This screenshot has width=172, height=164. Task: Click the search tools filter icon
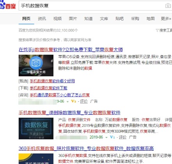157,31
